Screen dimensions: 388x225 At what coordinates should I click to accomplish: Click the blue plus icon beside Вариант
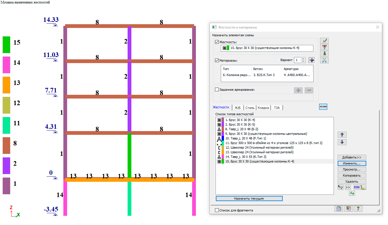click(x=312, y=60)
